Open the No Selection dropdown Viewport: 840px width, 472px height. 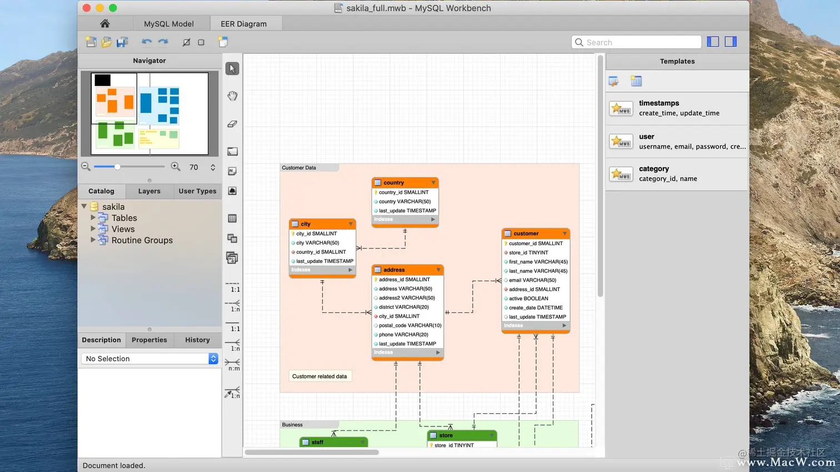[x=149, y=359]
